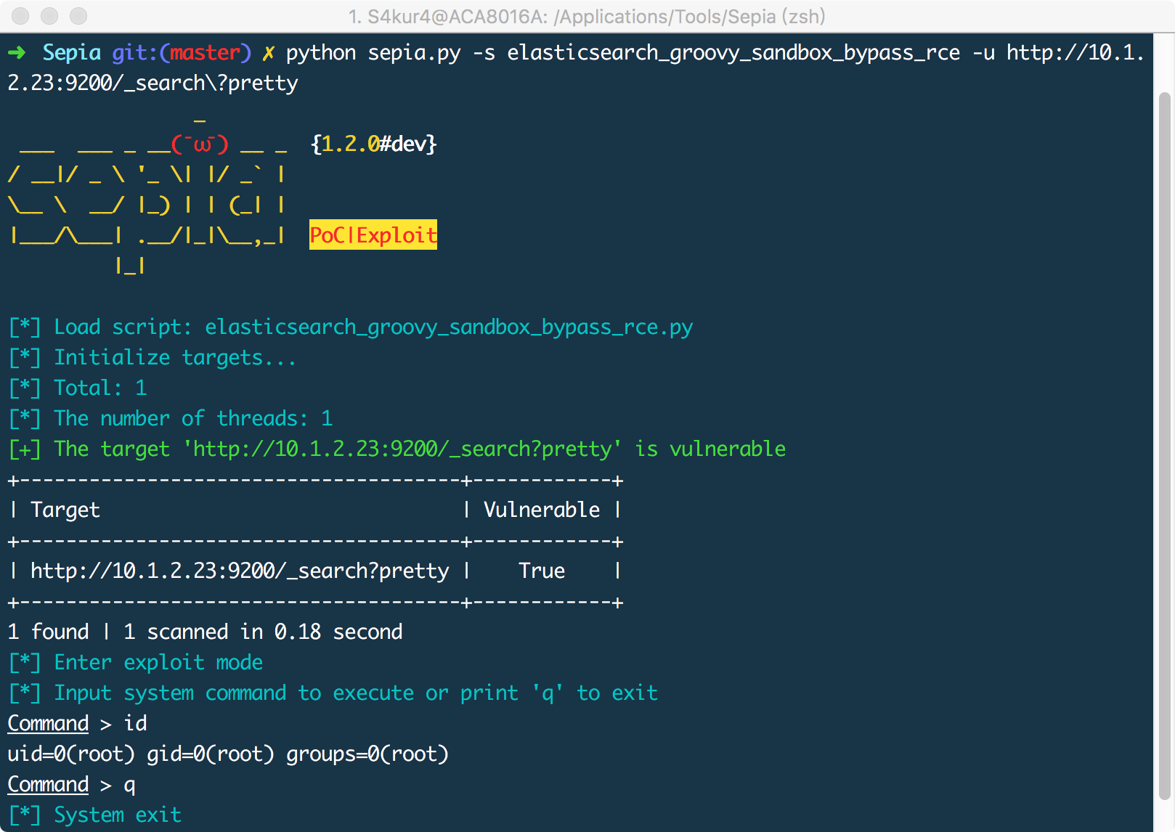Click the 'Total: 1' log line

pos(78,388)
